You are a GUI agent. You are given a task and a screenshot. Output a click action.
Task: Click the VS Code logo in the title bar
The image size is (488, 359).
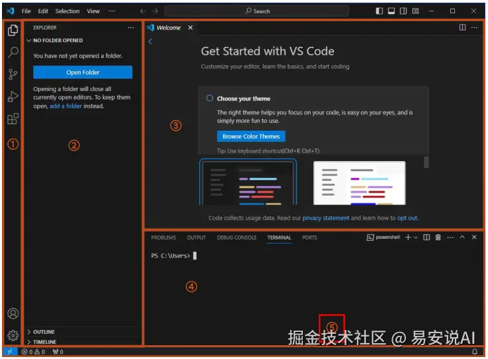11,11
